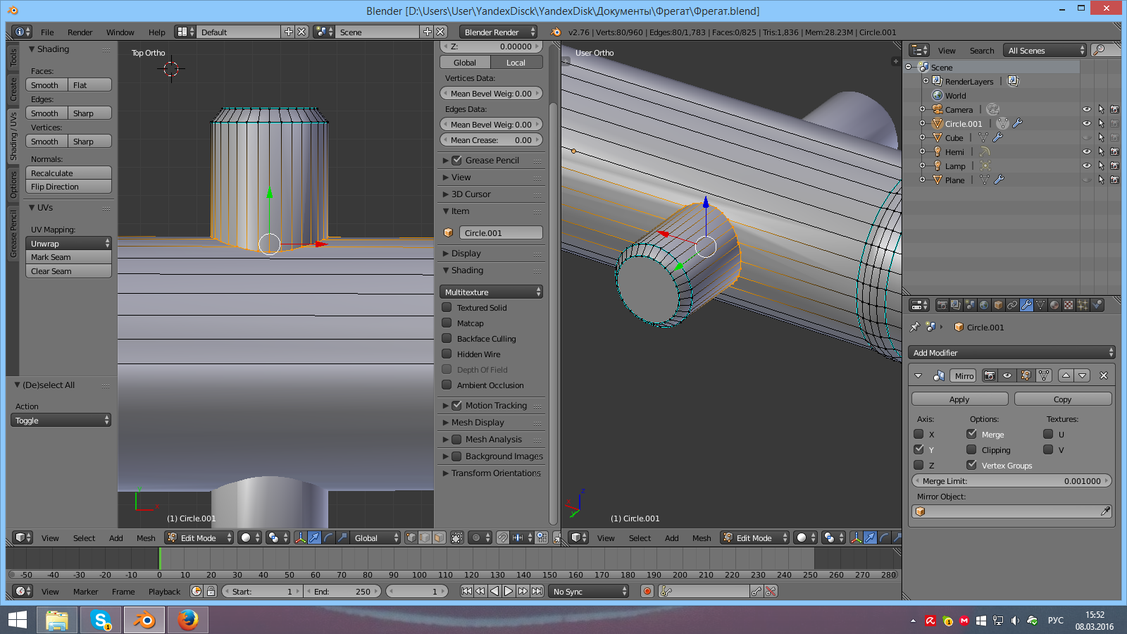Image resolution: width=1127 pixels, height=634 pixels.
Task: Open the Render properties tab (camera icon)
Action: (942, 305)
